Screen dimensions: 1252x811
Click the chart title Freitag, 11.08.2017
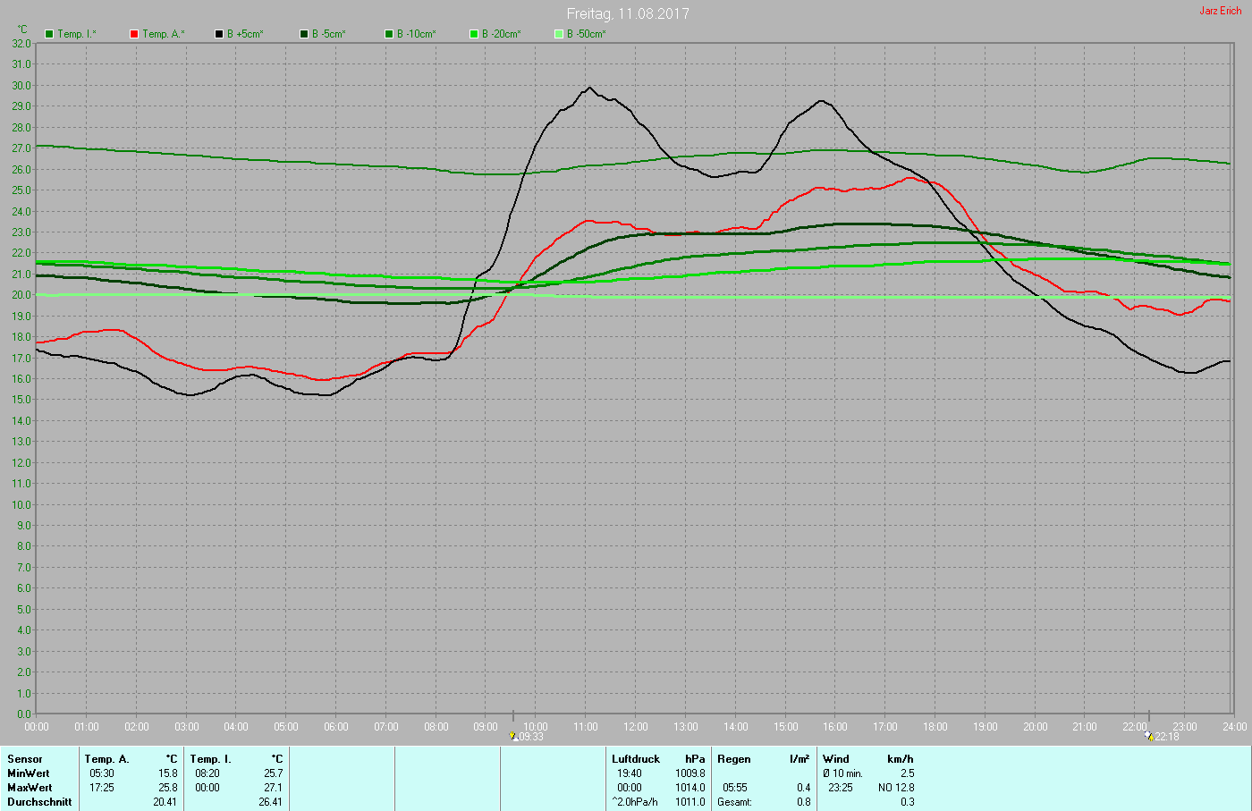[x=628, y=13]
